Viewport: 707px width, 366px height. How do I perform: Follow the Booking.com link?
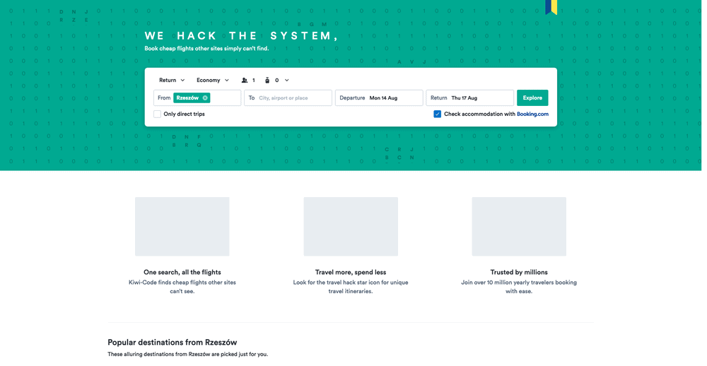(532, 114)
